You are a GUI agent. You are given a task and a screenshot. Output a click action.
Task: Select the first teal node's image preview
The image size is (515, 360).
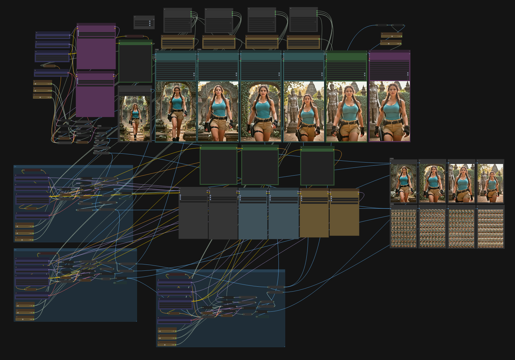176,111
